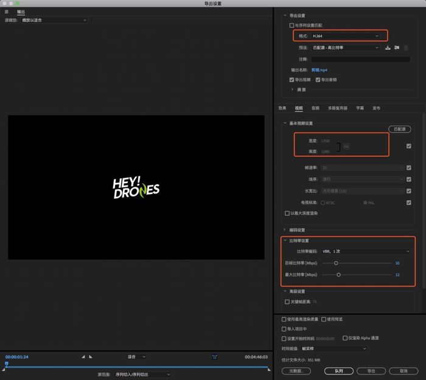
Task: Switch to the 音频 tab
Action: (x=315, y=108)
